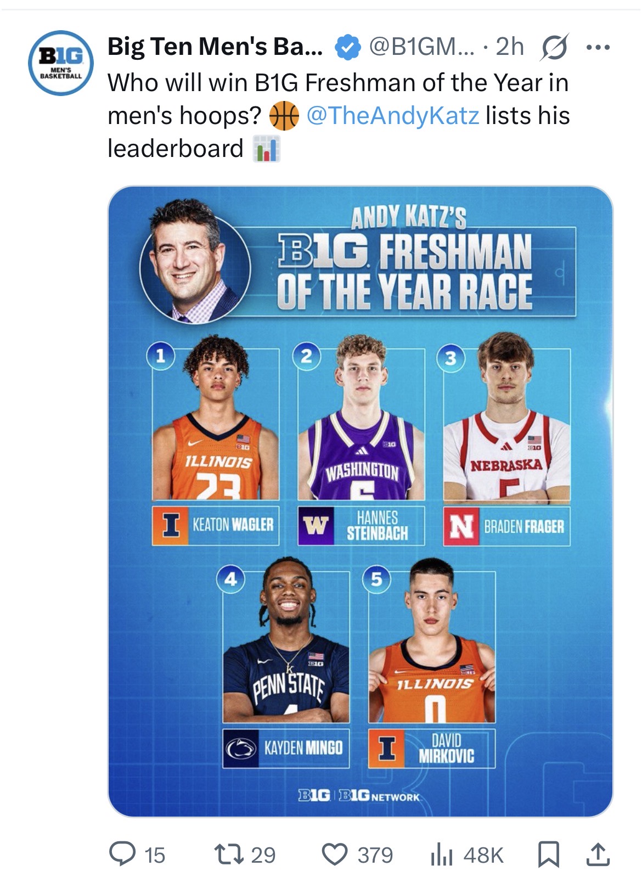Open Big Ten Men's Basketball profile avatar
Image resolution: width=642 pixels, height=883 pixels.
60,63
